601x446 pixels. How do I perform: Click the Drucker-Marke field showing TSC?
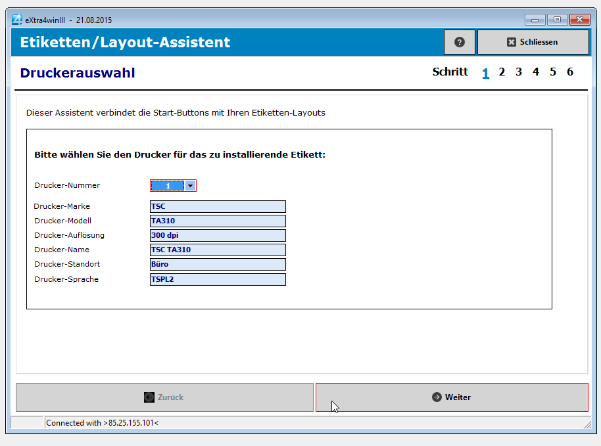pos(217,206)
